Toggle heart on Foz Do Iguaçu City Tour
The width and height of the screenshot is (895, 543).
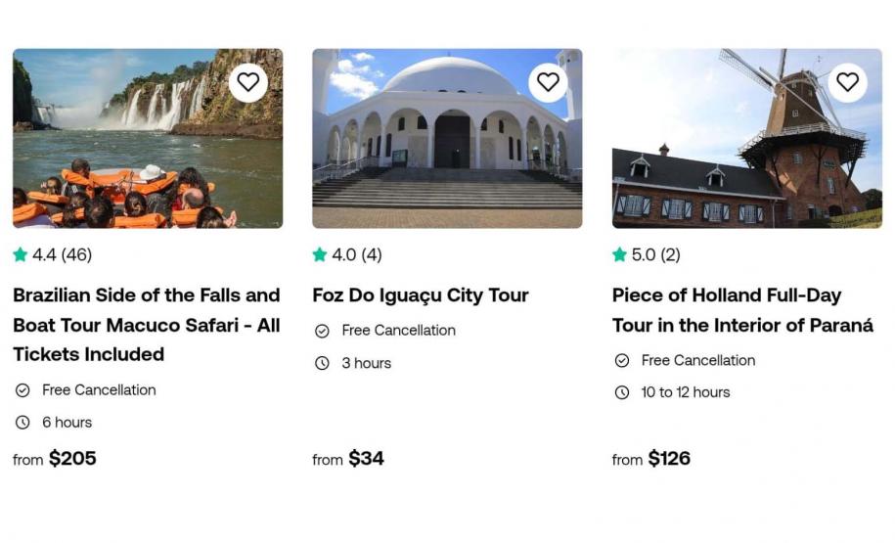point(548,82)
